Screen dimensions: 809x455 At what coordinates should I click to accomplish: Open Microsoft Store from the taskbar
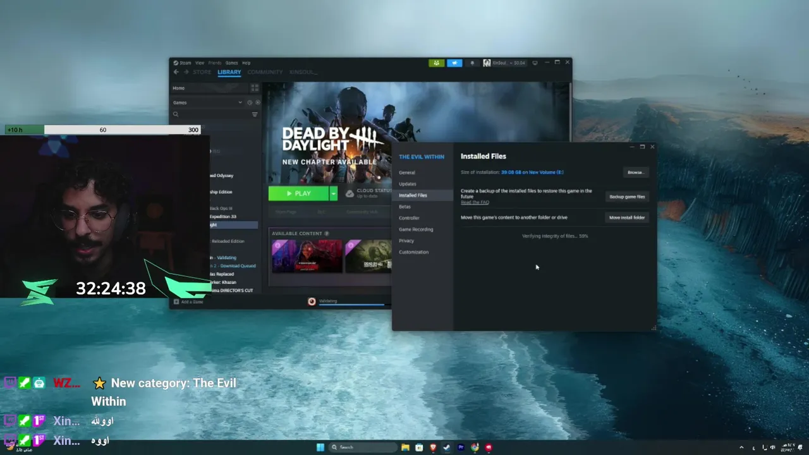[x=419, y=447]
